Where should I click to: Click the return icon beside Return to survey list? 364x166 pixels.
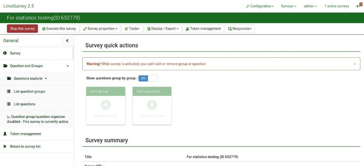pos(5,147)
